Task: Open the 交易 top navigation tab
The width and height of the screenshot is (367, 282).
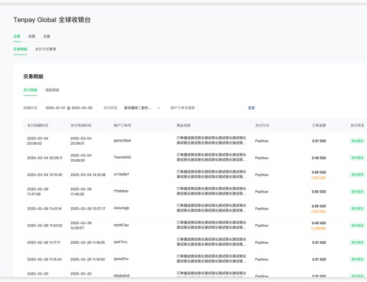Action: [17, 36]
